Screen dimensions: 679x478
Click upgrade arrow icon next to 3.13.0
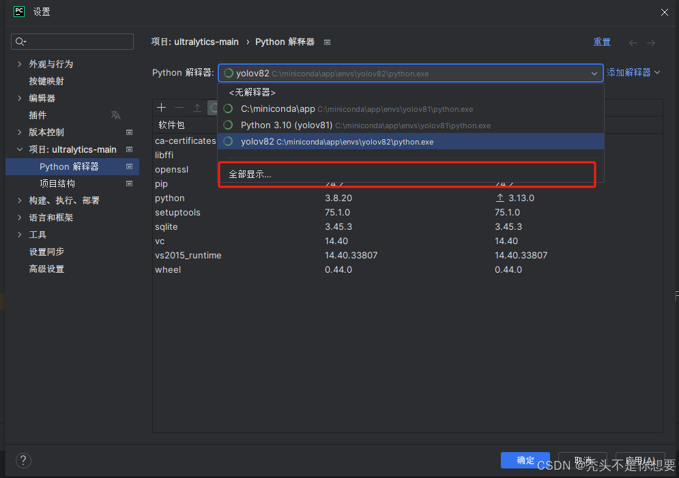[x=500, y=198]
